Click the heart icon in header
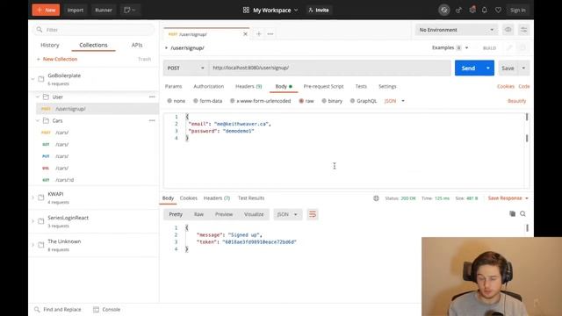Viewport: 562px width, 316px height. tap(498, 10)
